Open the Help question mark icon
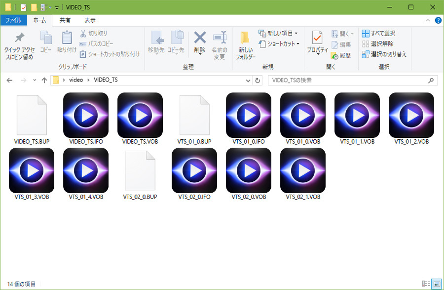The image size is (444, 290). pos(437,20)
